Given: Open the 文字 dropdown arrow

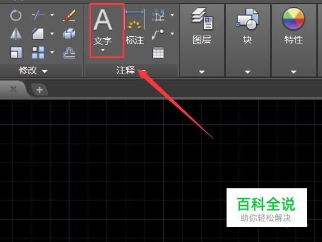Looking at the screenshot, I should (x=103, y=50).
